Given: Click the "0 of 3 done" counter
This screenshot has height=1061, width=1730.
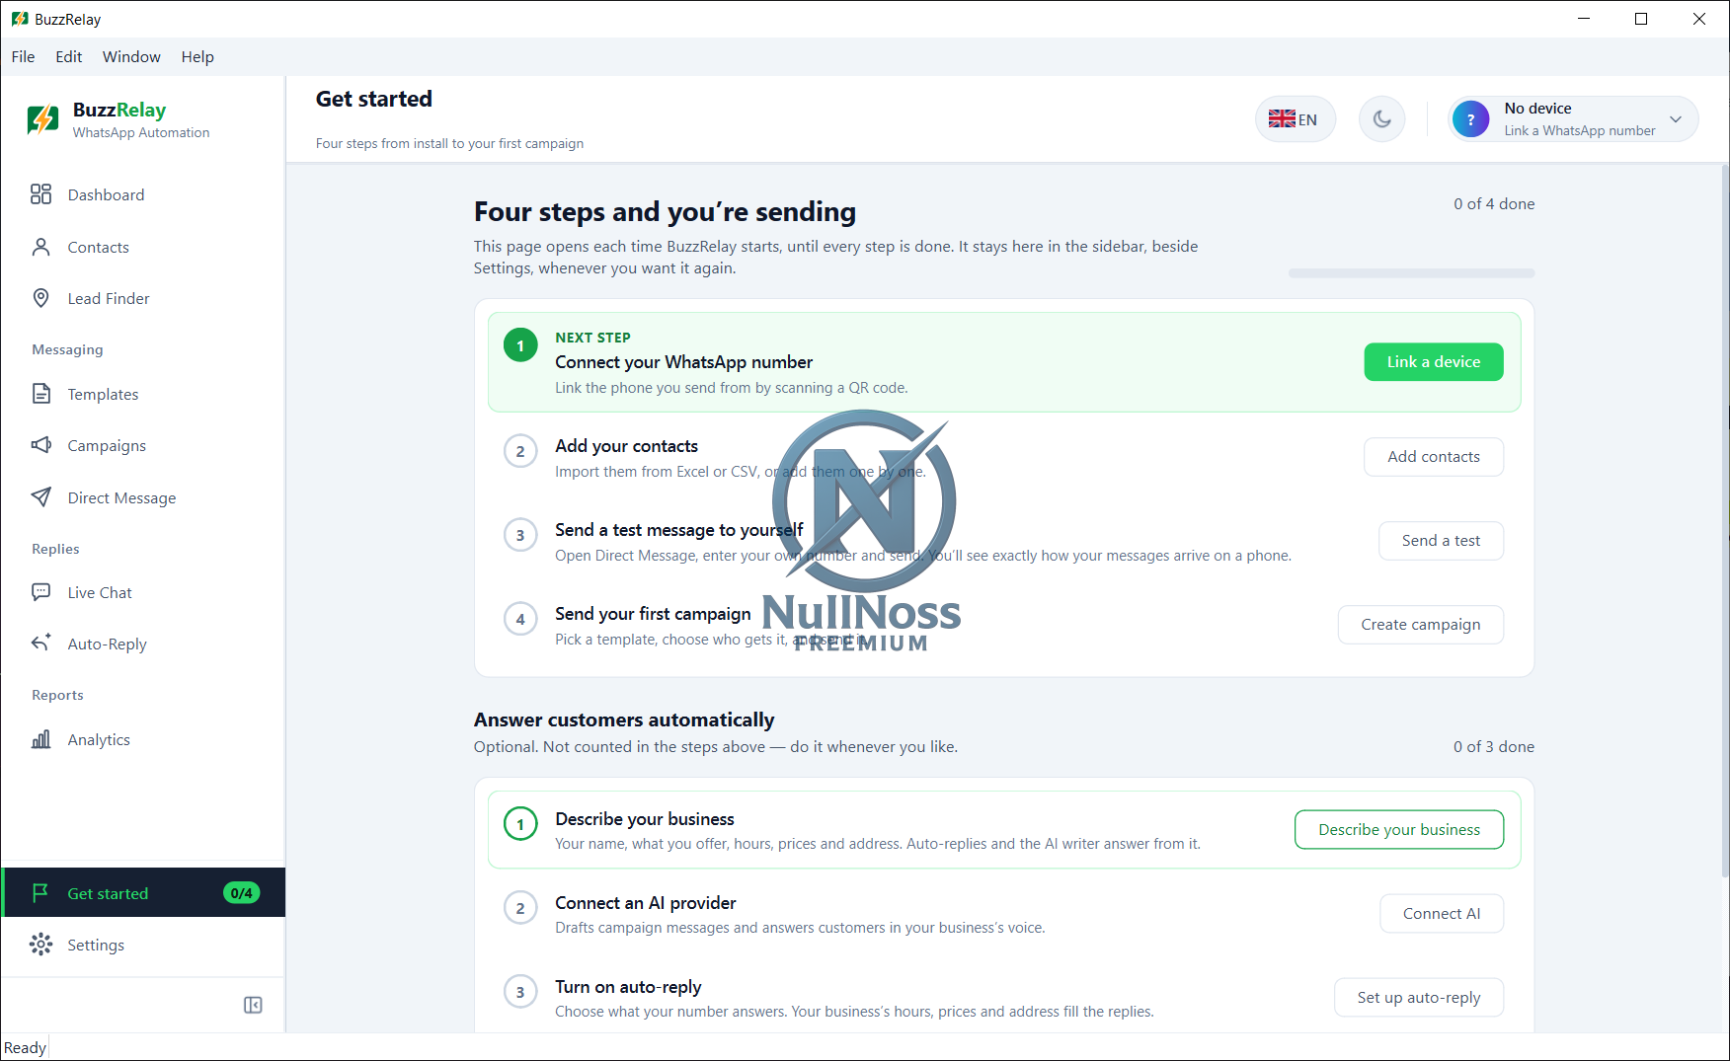Looking at the screenshot, I should click(1494, 747).
